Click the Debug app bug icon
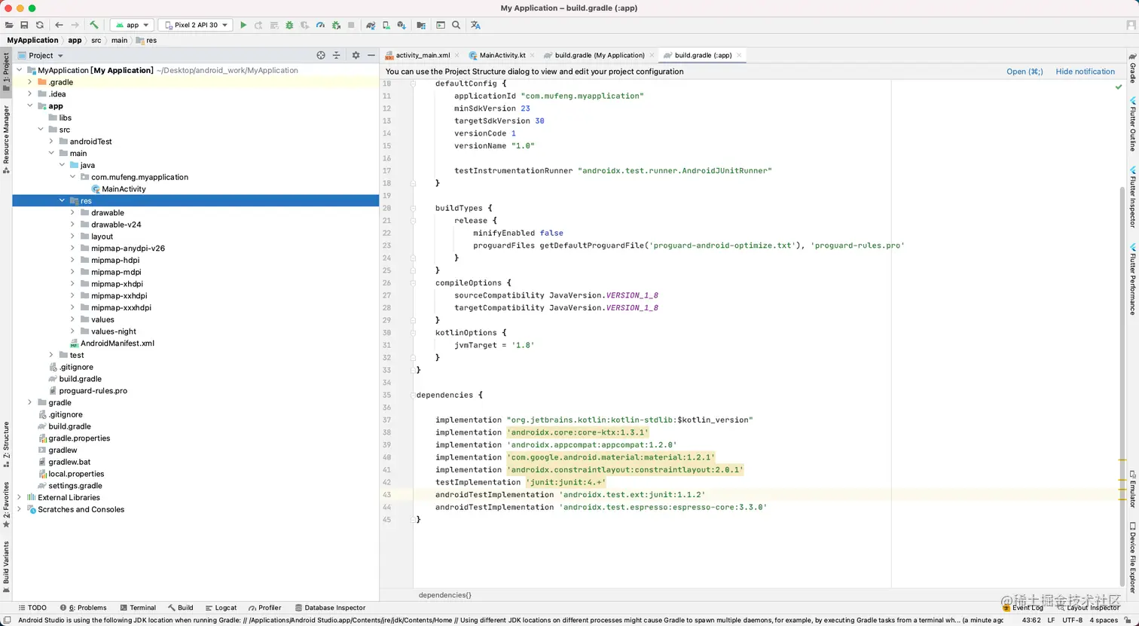The height and width of the screenshot is (626, 1139). (x=289, y=25)
